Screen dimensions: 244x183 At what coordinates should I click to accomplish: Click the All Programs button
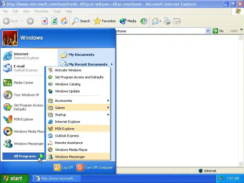[23, 156]
